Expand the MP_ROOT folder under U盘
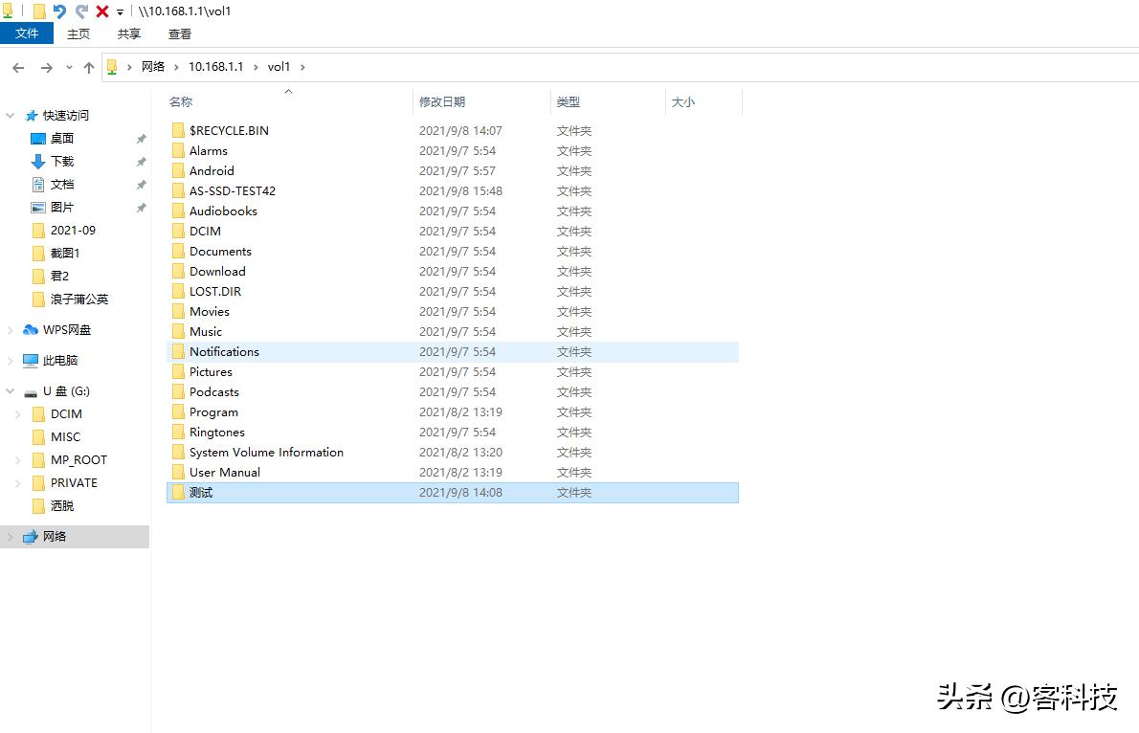Screen dimensions: 1139x733 coord(17,460)
